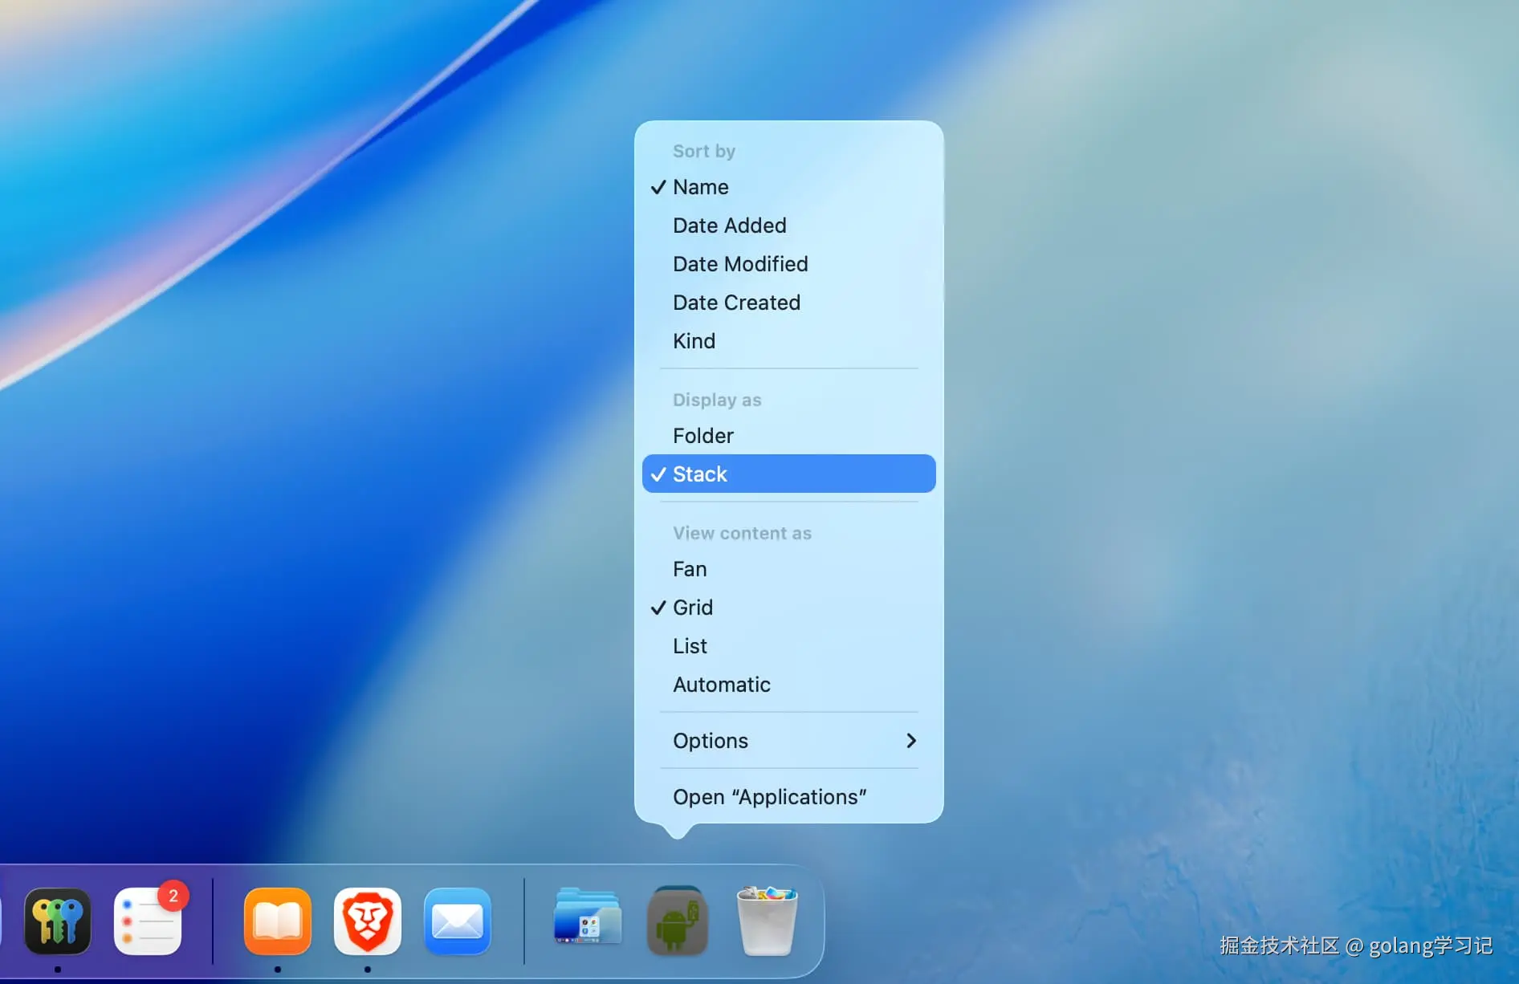Image resolution: width=1519 pixels, height=984 pixels.
Task: Display Dock item as Folder
Action: 789,436
